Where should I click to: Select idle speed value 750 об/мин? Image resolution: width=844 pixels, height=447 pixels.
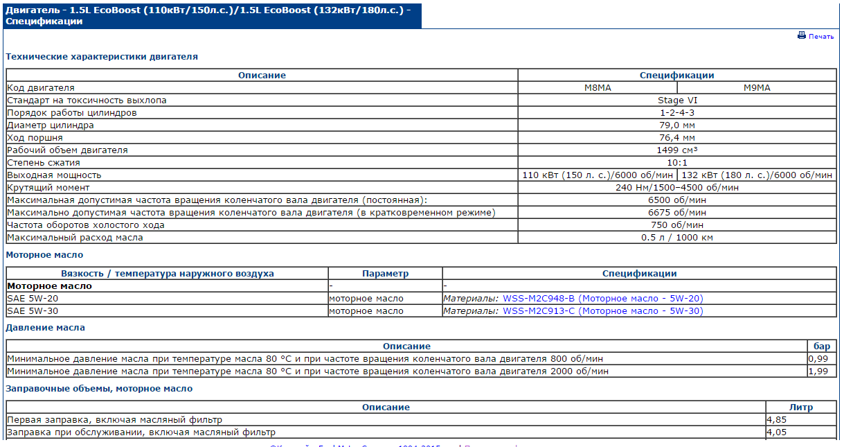(x=676, y=225)
